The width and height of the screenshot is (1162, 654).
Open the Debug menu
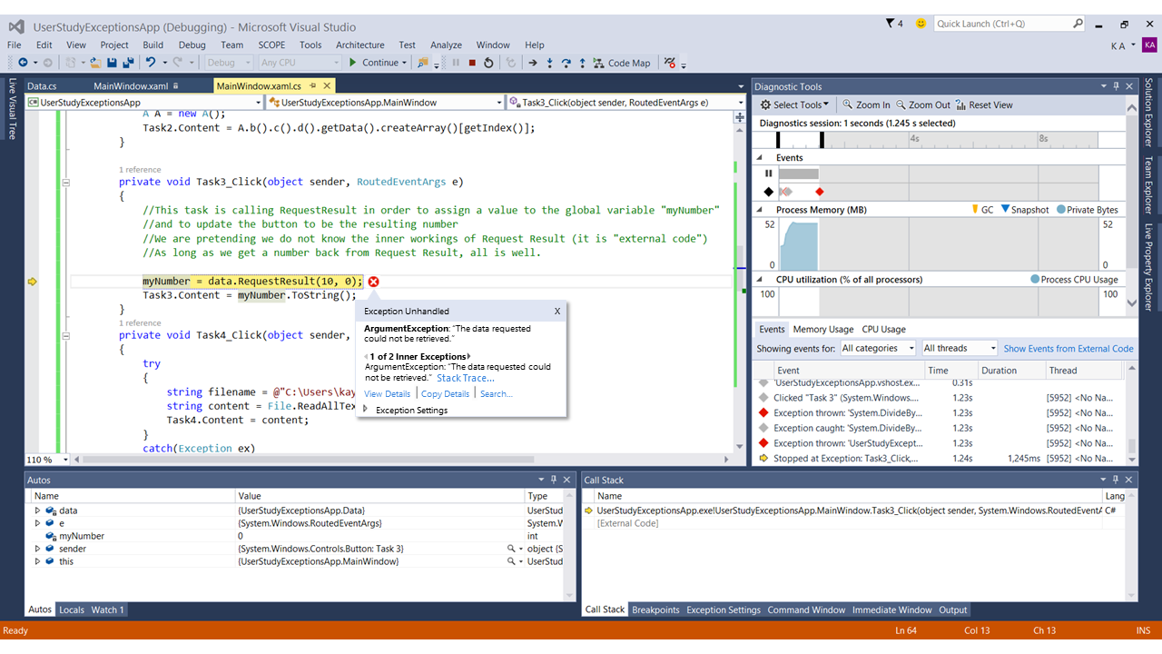click(x=192, y=45)
